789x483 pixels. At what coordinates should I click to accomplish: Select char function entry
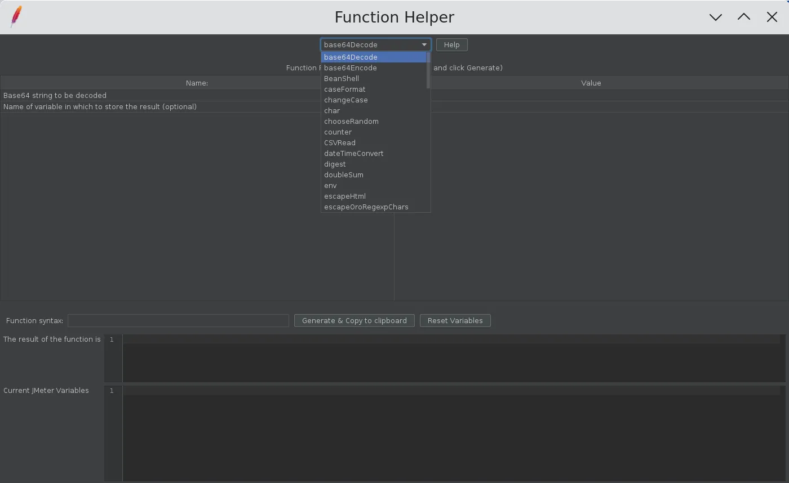pos(374,111)
